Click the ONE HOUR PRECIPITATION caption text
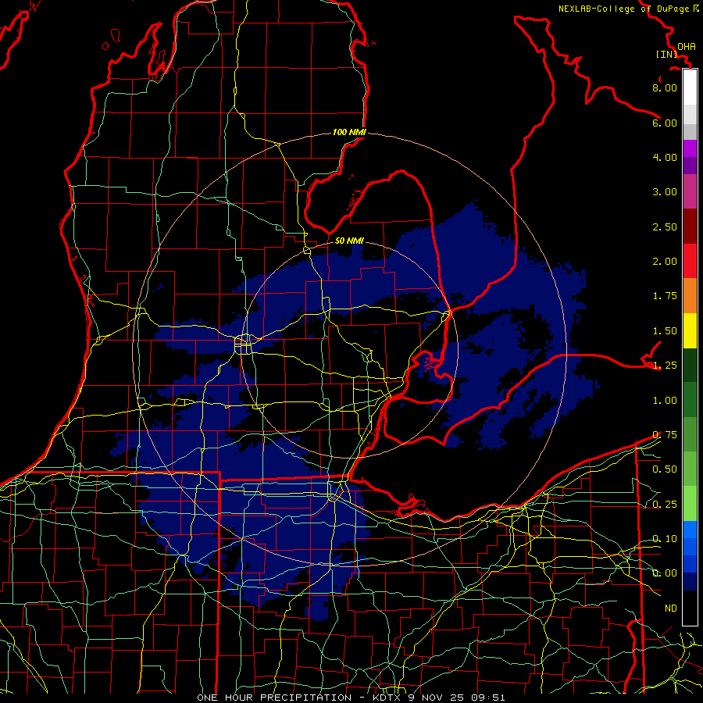Image resolution: width=703 pixels, height=703 pixels. (x=274, y=698)
